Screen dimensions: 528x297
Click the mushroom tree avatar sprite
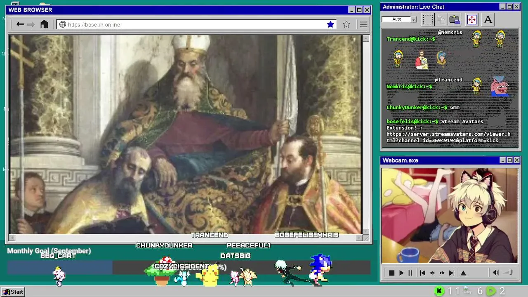(162, 271)
